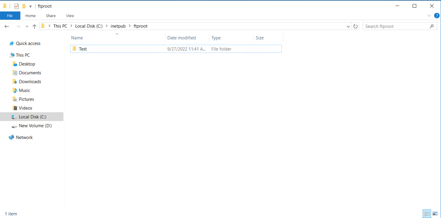
Task: Click the search magnifier icon
Action: click(432, 26)
